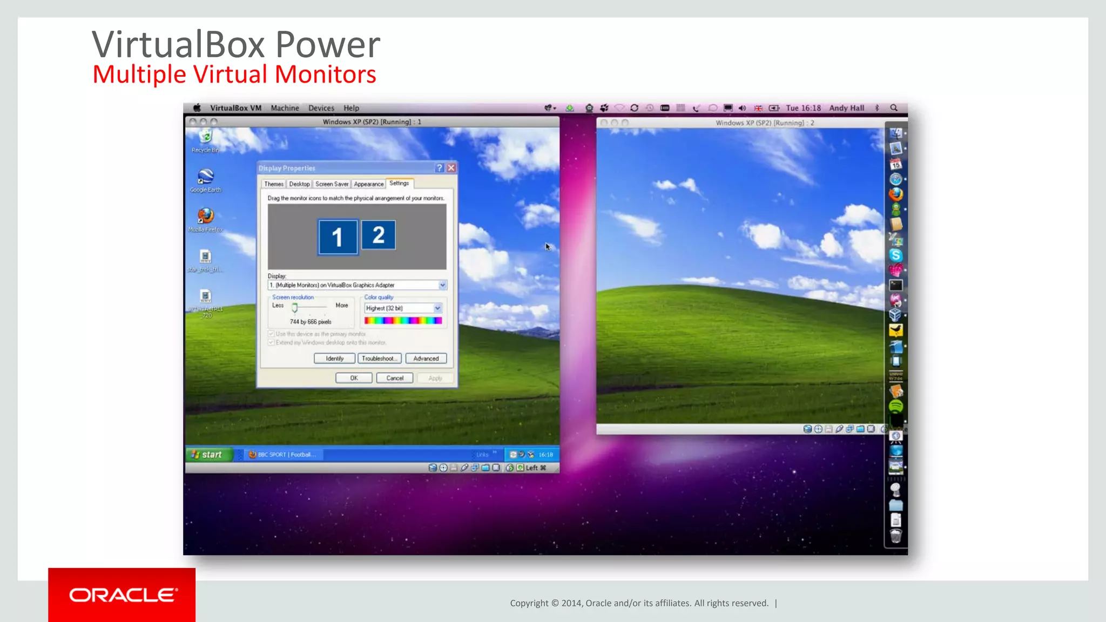Expand the Links toolbar chevron on taskbar

[495, 453]
